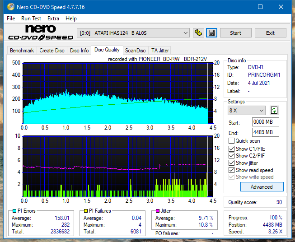The height and width of the screenshot is (242, 295).
Task: Click the PI Errors average 158.01
Action: [x=62, y=218]
